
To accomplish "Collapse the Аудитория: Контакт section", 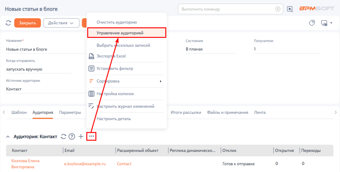I will [8, 137].
